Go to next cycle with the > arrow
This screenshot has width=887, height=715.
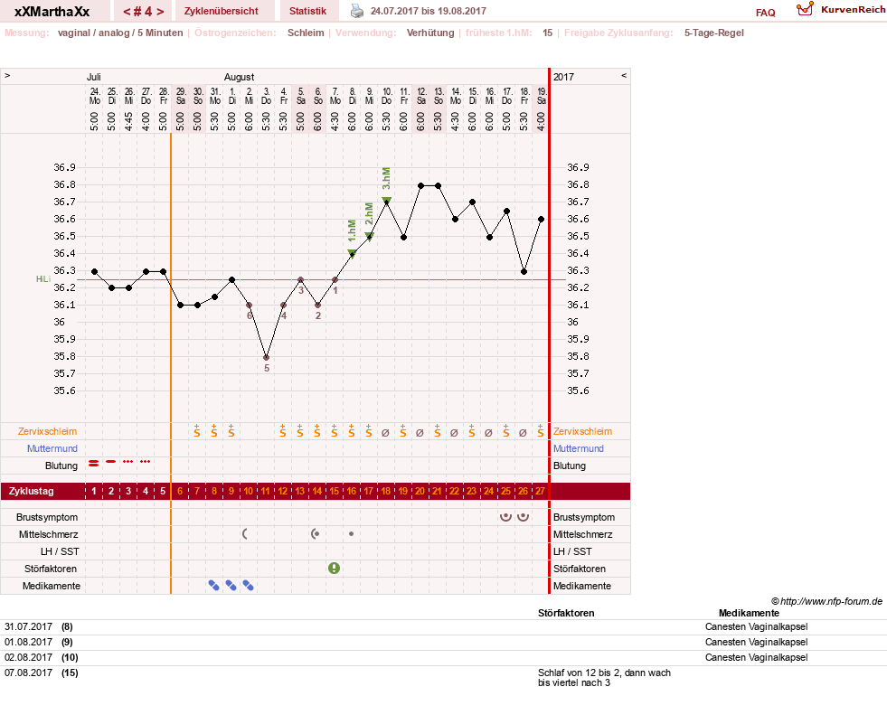click(x=161, y=12)
